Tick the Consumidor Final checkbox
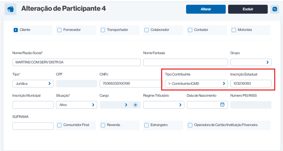Image resolution: width=283 pixels, height=151 pixels. (x=59, y=125)
